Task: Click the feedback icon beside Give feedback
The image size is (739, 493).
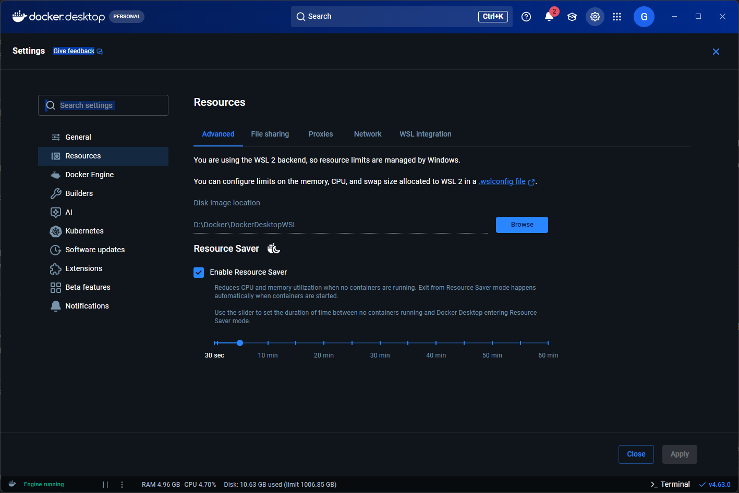Action: pos(100,52)
